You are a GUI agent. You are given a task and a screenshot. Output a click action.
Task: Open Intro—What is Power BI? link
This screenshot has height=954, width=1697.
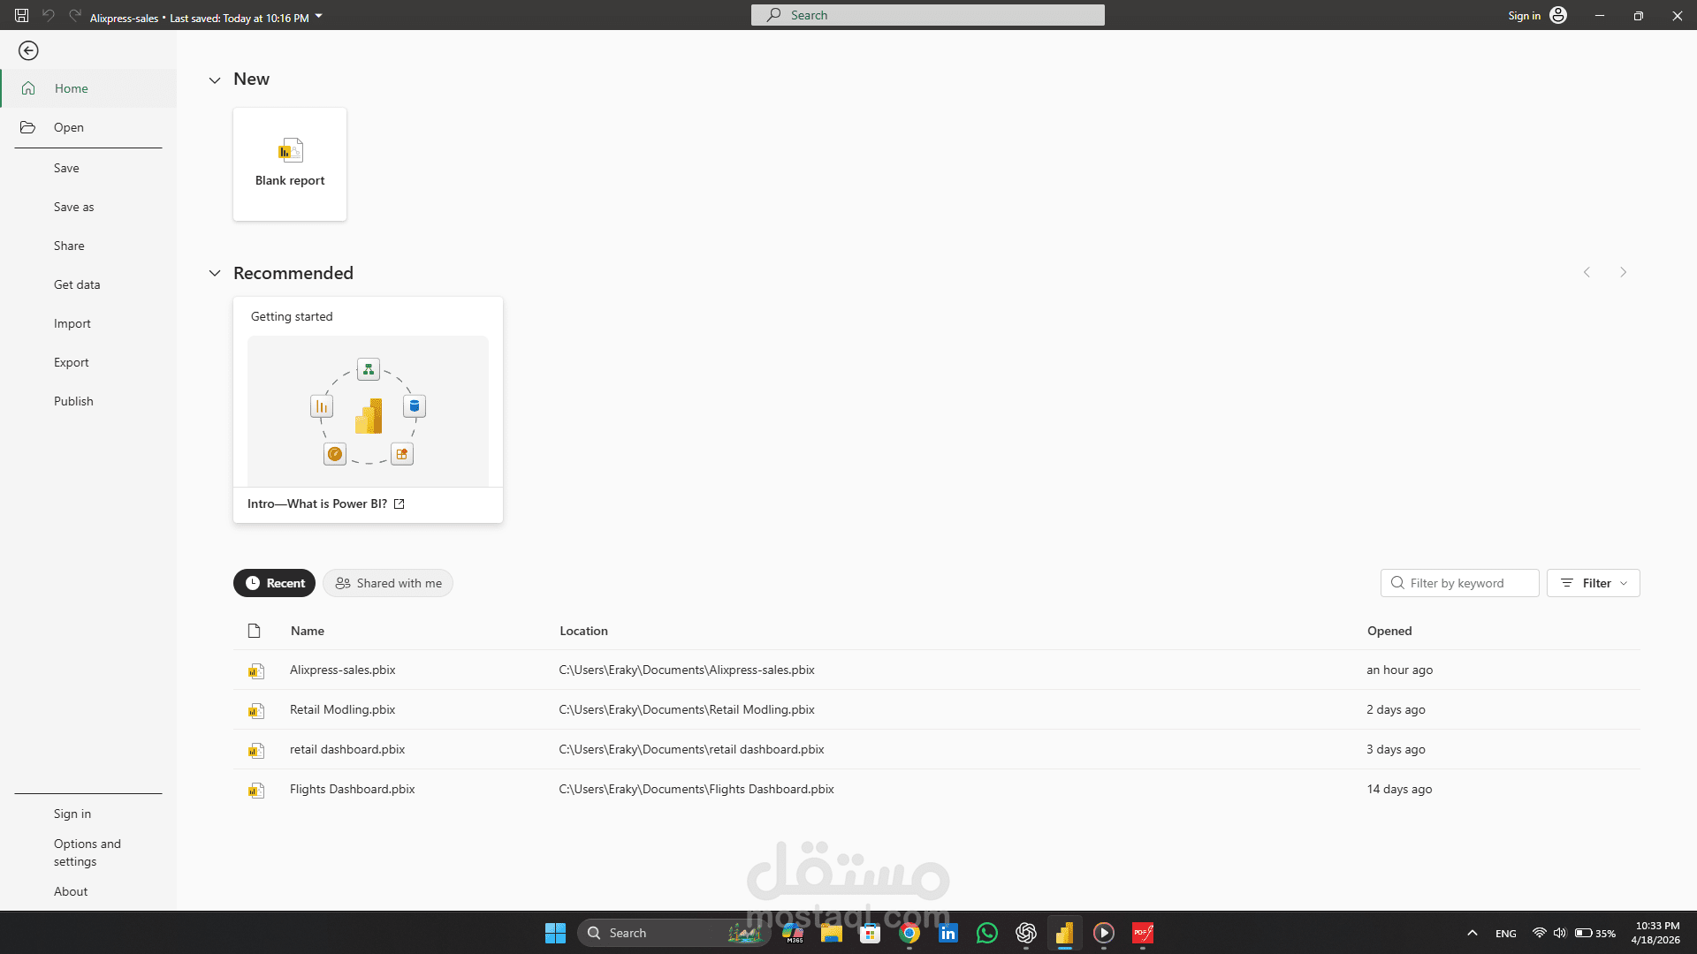click(317, 503)
